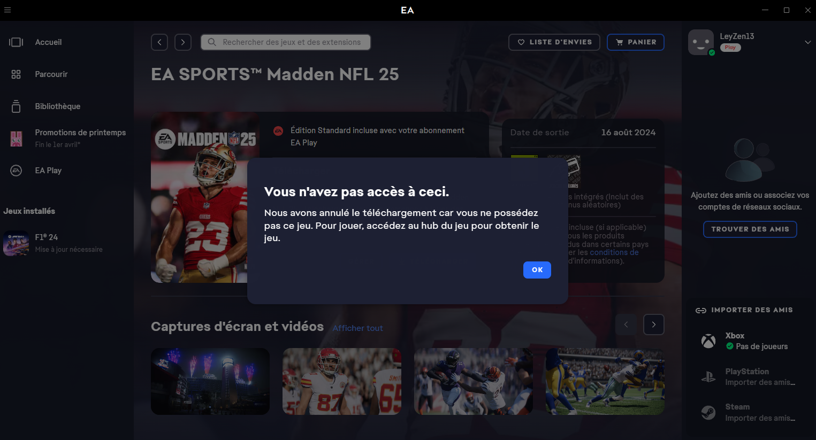Expand the LeyZen13 account dropdown
This screenshot has width=816, height=440.
807,42
